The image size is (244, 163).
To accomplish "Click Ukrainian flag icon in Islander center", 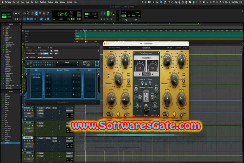I will [146, 84].
